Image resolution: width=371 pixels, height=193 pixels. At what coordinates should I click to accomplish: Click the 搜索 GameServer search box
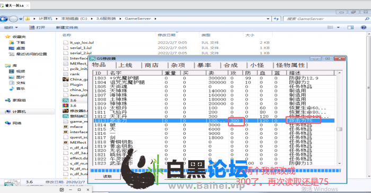327,19
